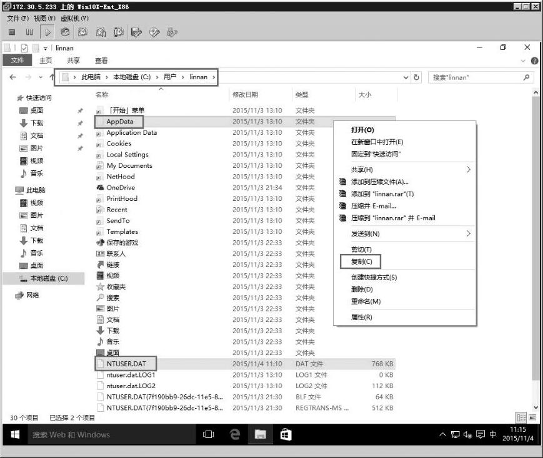Select the AppData folder

pyautogui.click(x=120, y=122)
